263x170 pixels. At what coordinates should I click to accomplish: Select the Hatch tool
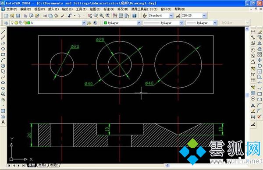[x=3, y=111]
